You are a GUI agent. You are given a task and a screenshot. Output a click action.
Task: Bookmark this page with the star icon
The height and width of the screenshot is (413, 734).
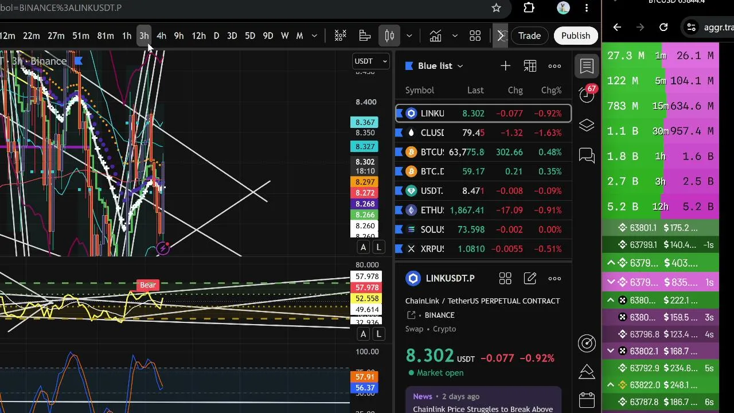[x=496, y=8]
